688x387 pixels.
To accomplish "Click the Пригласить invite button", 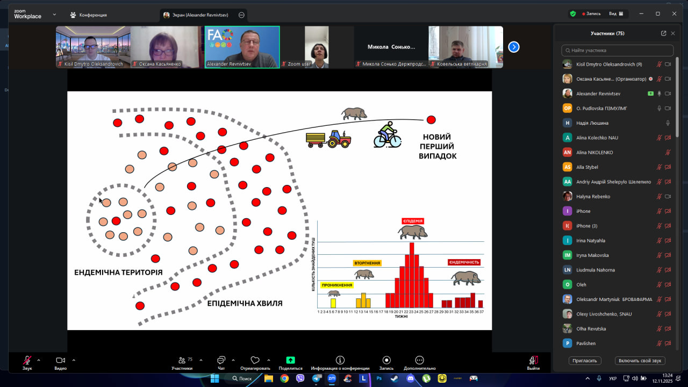I will 585,361.
